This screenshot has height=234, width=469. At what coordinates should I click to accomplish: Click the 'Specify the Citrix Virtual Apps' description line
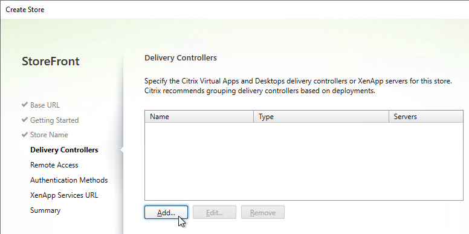298,81
